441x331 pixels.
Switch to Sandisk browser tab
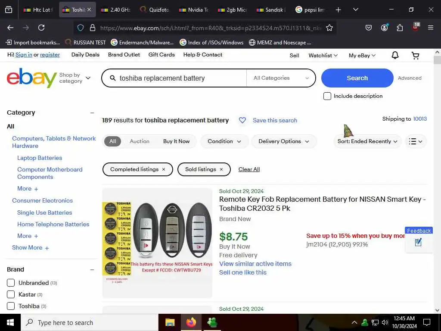[271, 10]
